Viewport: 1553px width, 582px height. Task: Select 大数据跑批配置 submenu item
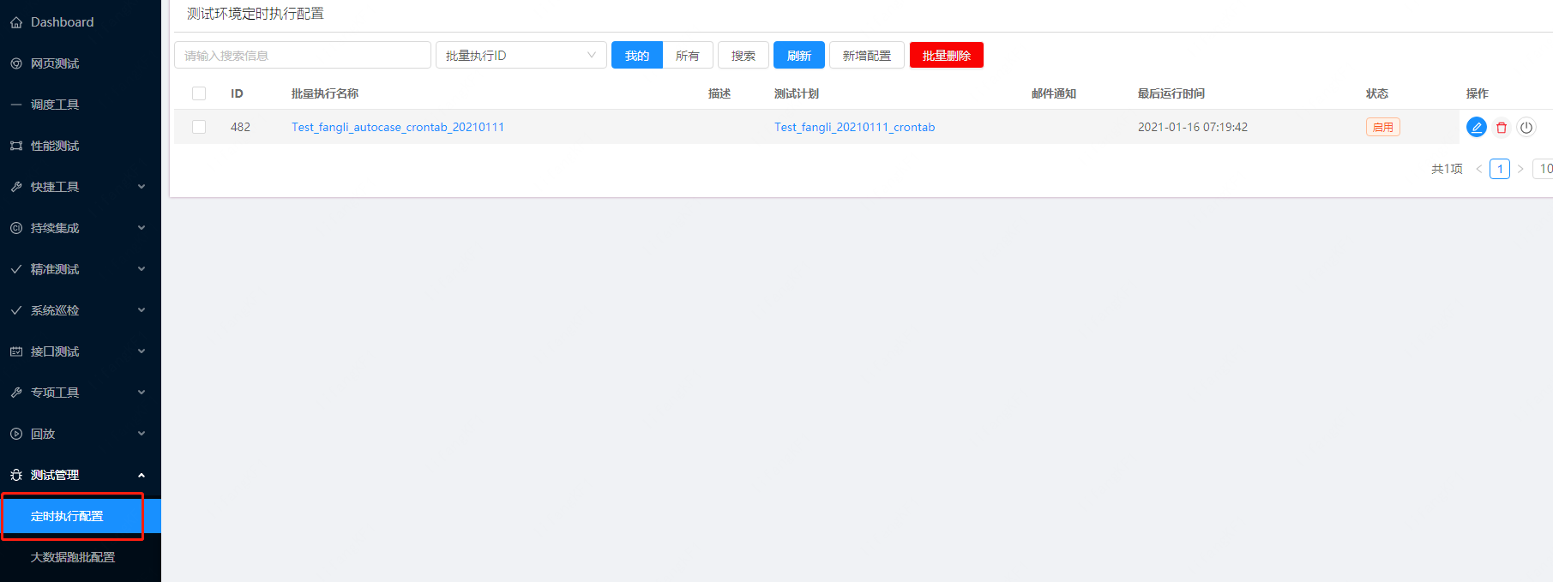81,557
